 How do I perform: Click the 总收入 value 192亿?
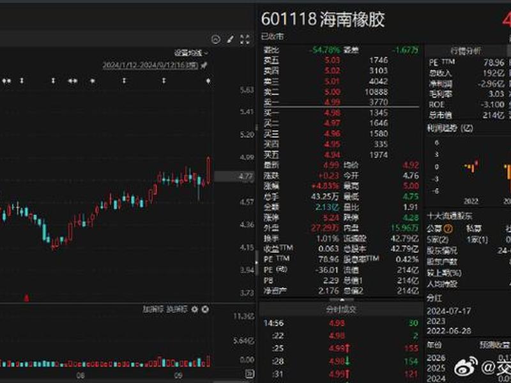[493, 73]
